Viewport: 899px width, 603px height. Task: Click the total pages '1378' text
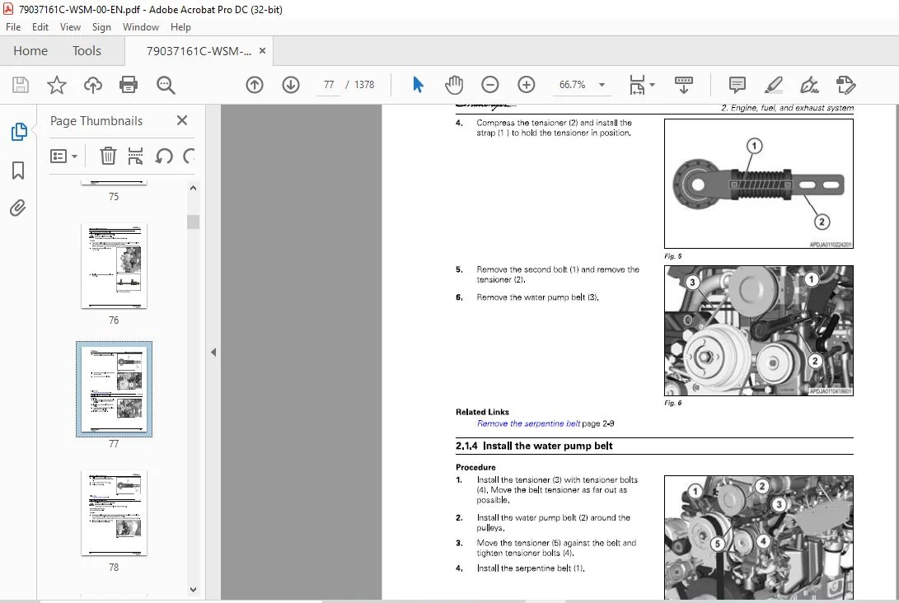[x=364, y=85]
